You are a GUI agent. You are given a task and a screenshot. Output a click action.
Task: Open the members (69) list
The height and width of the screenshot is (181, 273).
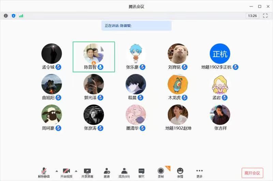pyautogui.click(x=124, y=173)
